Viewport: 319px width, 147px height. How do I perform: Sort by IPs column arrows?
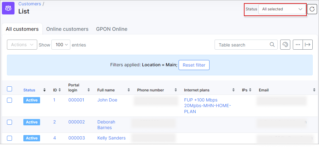[250, 90]
